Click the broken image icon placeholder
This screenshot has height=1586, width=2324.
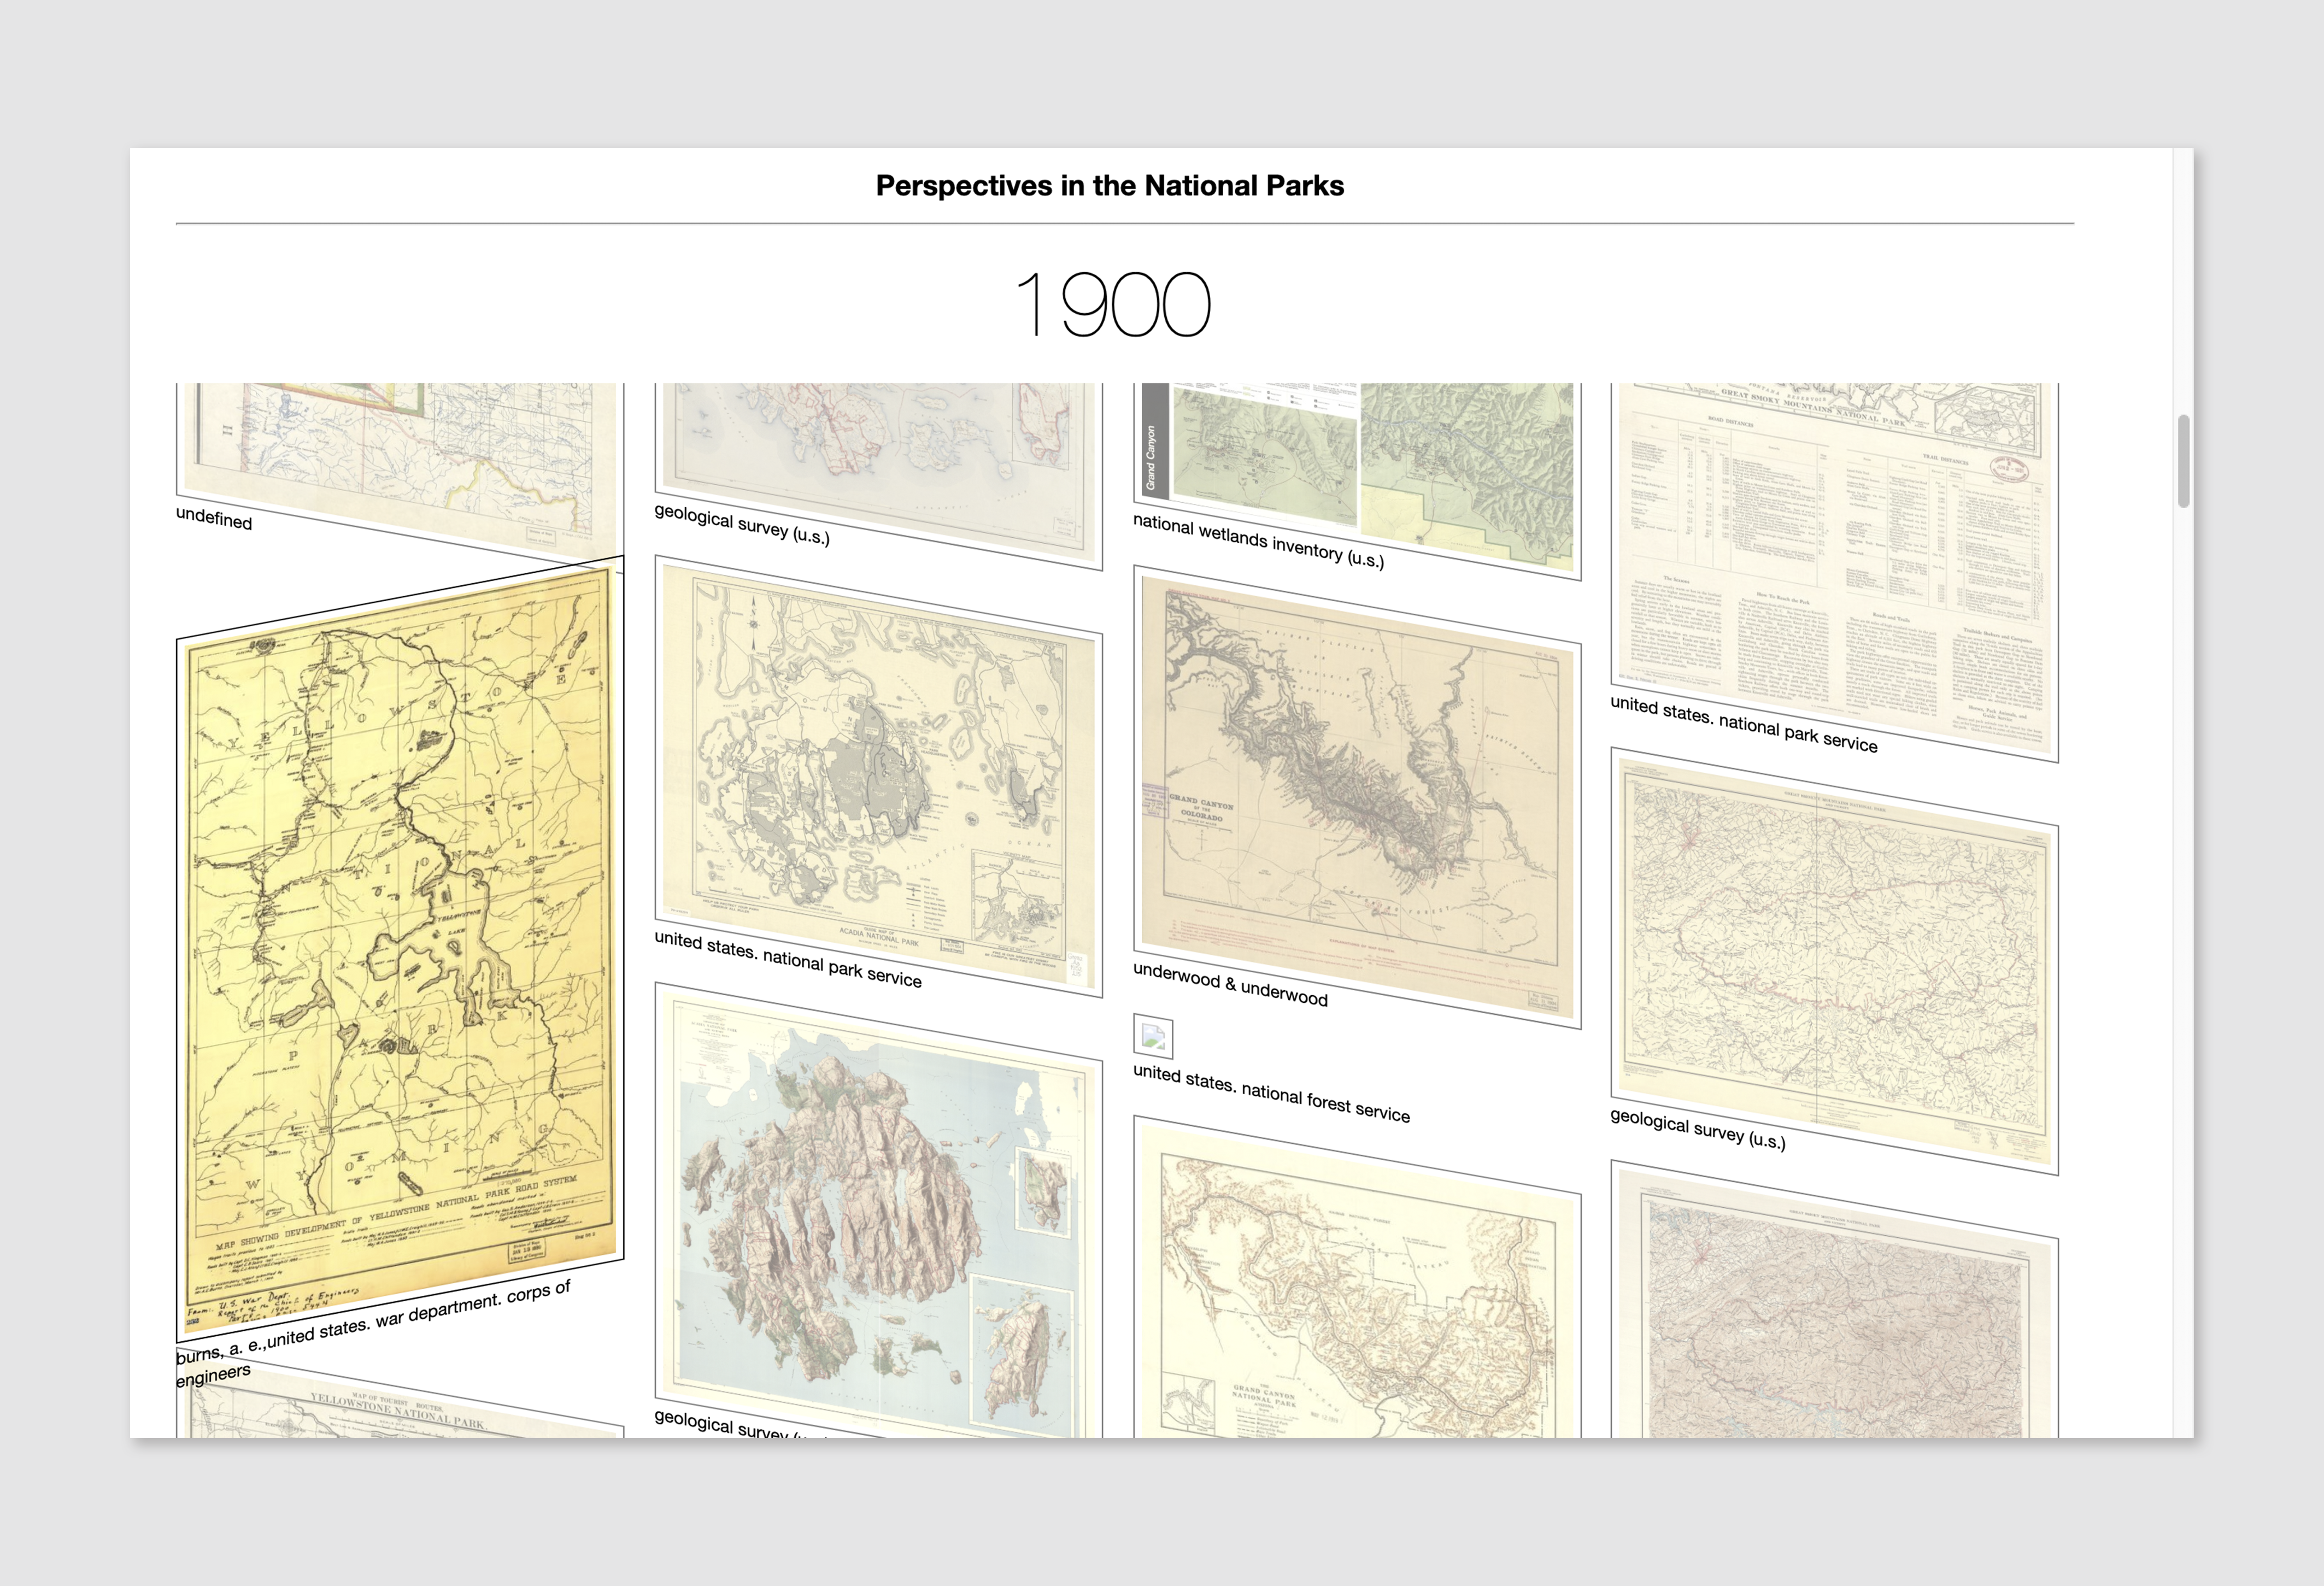coord(1153,1037)
